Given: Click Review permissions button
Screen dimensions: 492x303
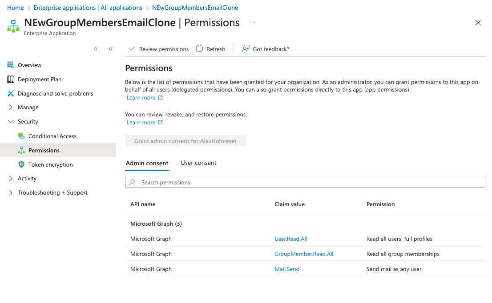Looking at the screenshot, I should (x=159, y=49).
